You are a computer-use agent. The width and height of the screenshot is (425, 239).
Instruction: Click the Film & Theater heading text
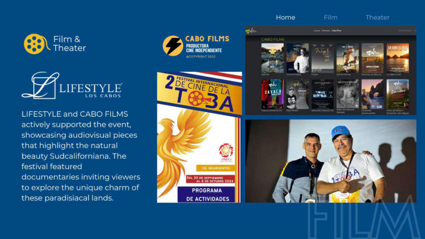(69, 44)
